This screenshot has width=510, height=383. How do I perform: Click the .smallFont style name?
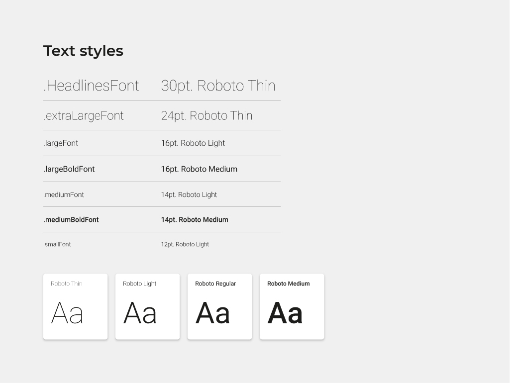click(x=57, y=244)
